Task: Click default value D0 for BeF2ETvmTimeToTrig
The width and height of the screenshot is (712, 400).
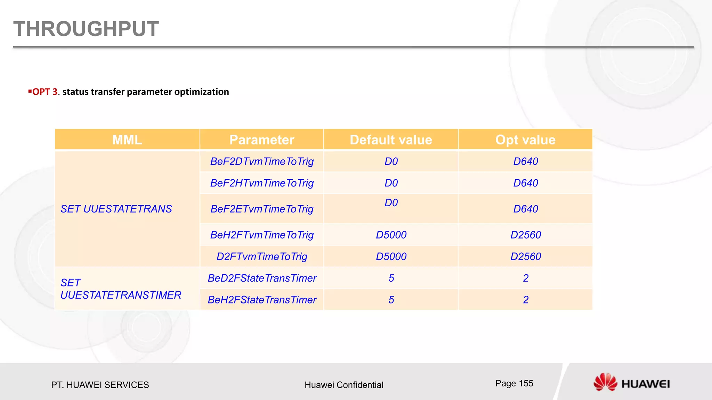Action: pos(391,209)
